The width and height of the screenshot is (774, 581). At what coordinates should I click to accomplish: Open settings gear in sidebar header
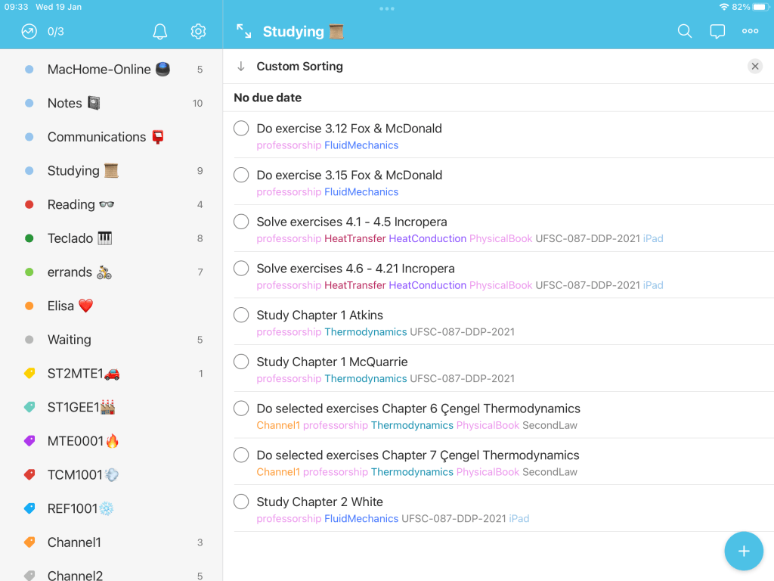[x=198, y=31]
